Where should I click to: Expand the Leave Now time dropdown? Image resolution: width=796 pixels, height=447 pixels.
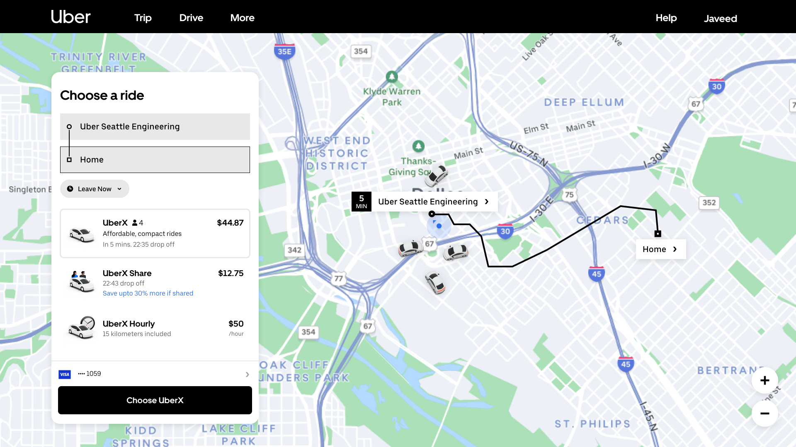click(95, 189)
